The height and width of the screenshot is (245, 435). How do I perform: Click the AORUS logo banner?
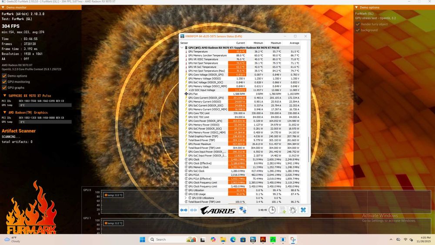pos(218,210)
